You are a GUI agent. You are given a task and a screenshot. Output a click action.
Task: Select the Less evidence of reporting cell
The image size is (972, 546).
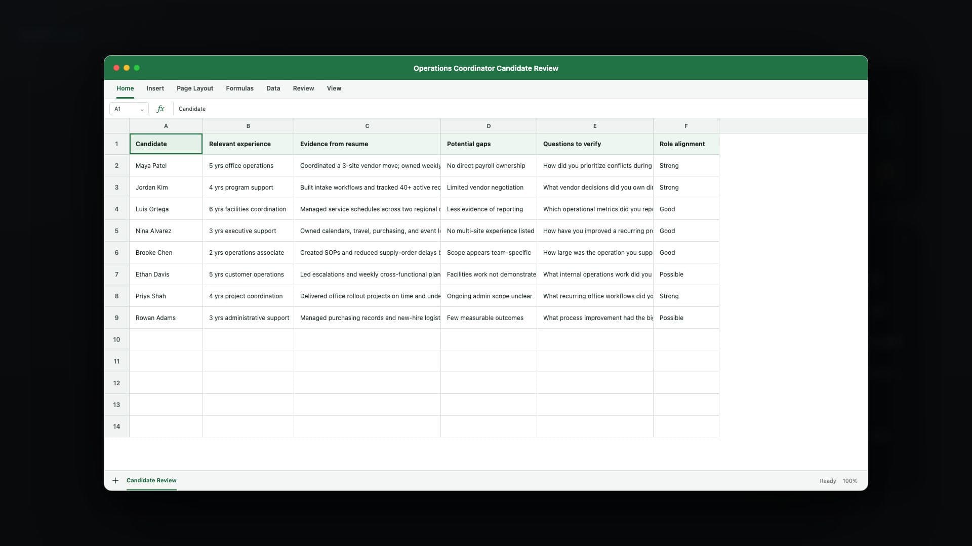[489, 209]
